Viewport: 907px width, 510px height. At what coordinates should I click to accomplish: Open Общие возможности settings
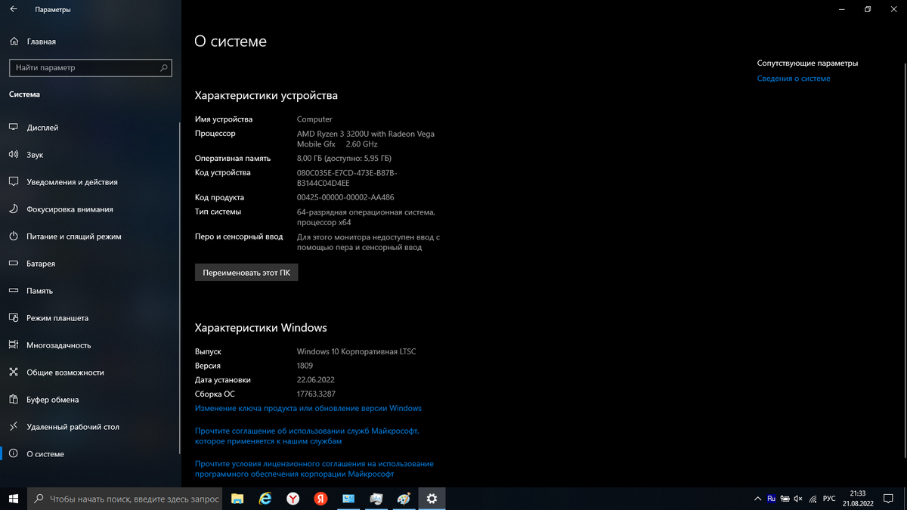[91, 372]
